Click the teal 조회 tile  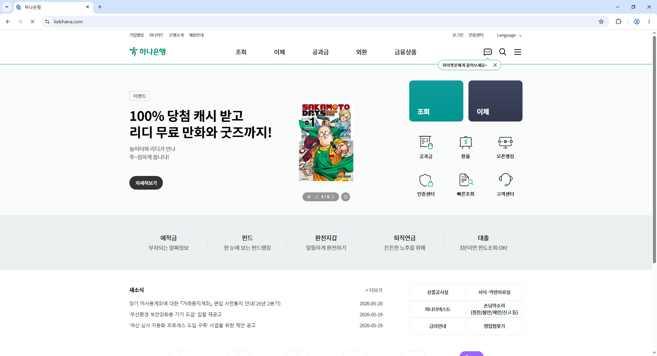click(436, 101)
